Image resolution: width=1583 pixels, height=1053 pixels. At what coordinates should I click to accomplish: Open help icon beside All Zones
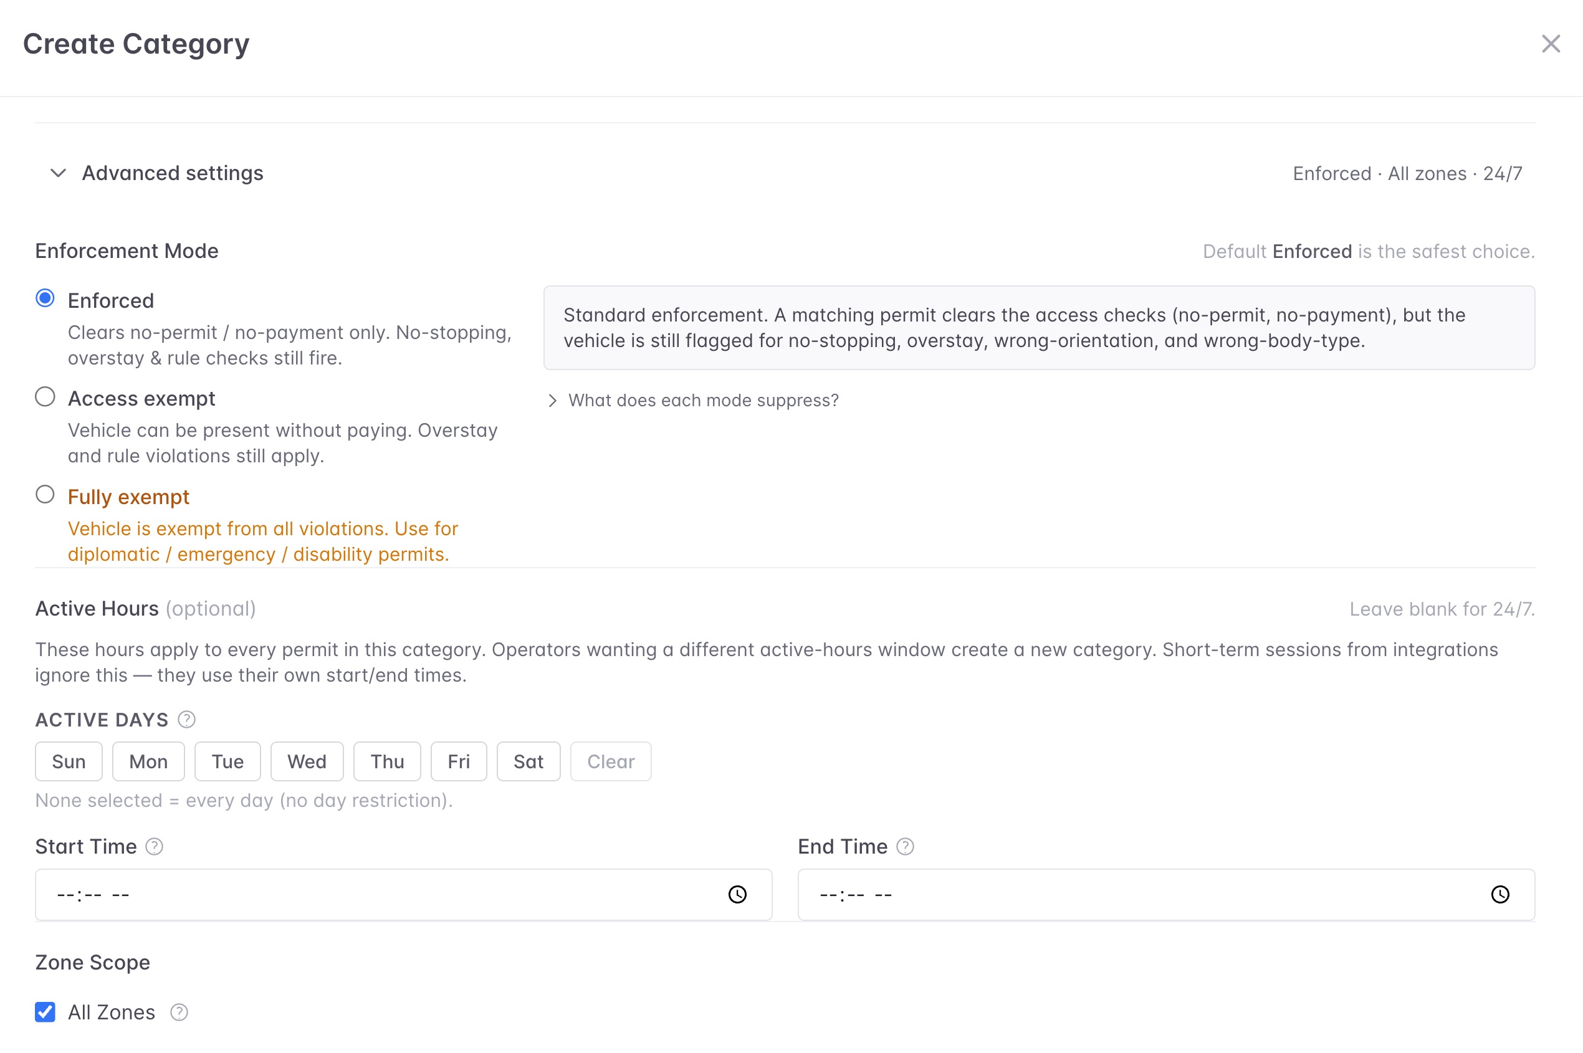click(x=179, y=1012)
